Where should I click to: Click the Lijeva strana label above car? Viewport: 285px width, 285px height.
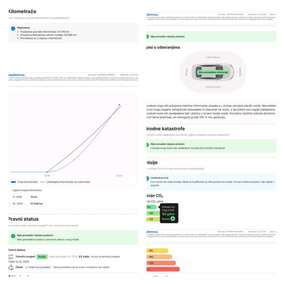213,57
